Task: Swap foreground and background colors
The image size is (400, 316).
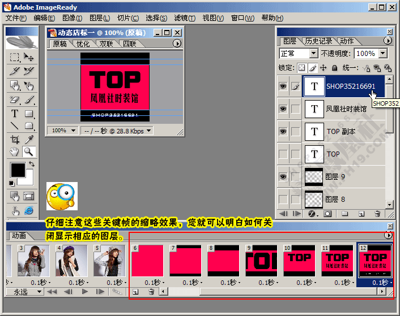Action: [32, 164]
